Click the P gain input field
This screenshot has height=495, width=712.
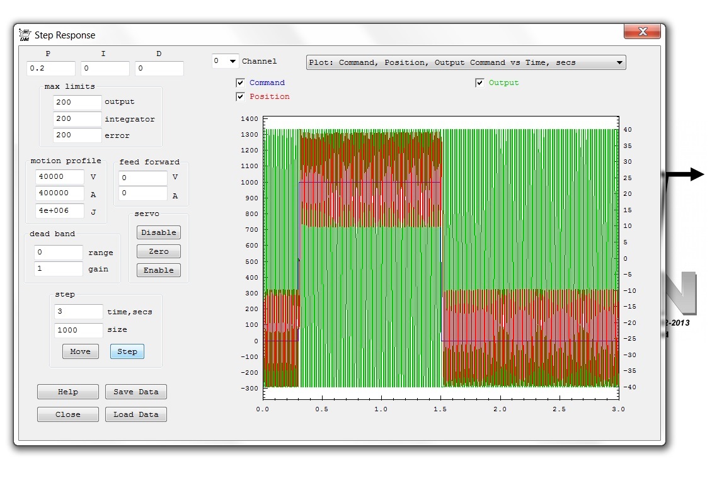(51, 68)
